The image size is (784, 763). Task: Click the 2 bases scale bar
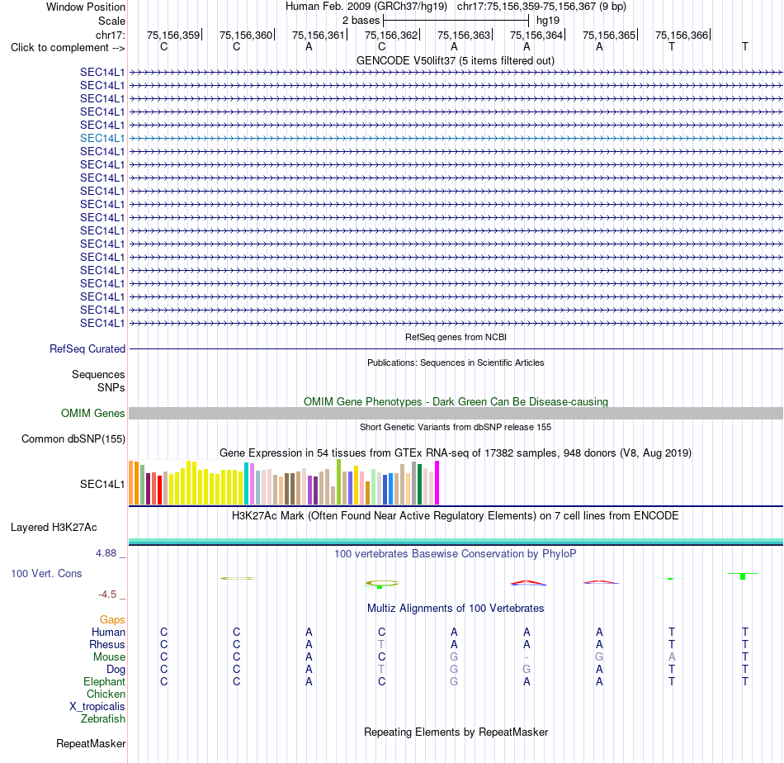(x=456, y=21)
